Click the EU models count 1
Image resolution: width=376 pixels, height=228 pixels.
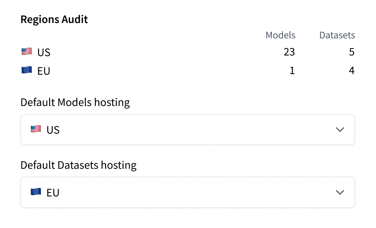pos(292,71)
